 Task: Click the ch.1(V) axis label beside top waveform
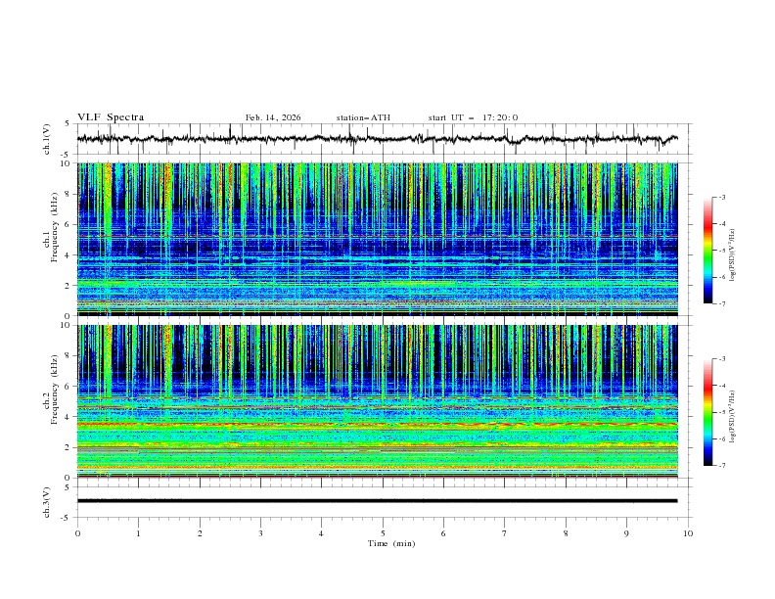tap(46, 140)
